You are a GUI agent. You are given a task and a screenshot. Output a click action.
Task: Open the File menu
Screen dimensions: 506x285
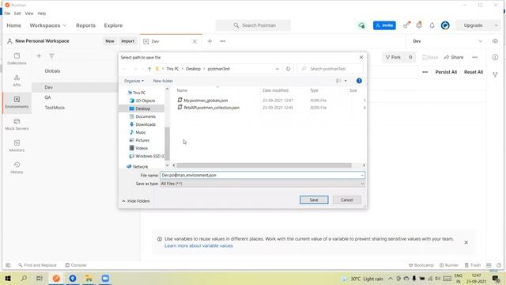7,13
